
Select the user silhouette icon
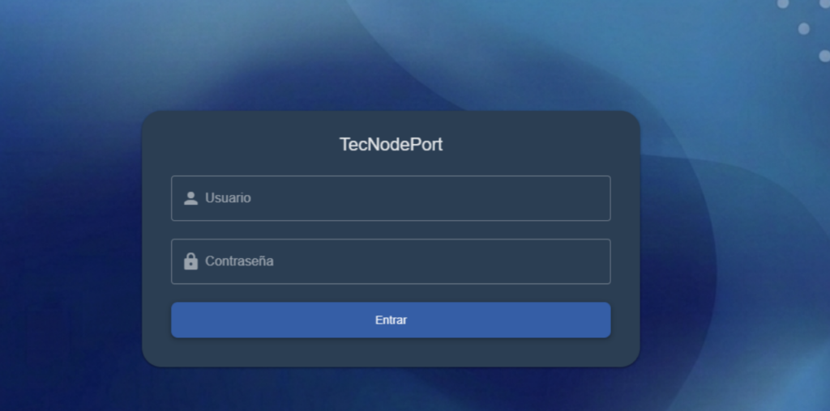(190, 198)
